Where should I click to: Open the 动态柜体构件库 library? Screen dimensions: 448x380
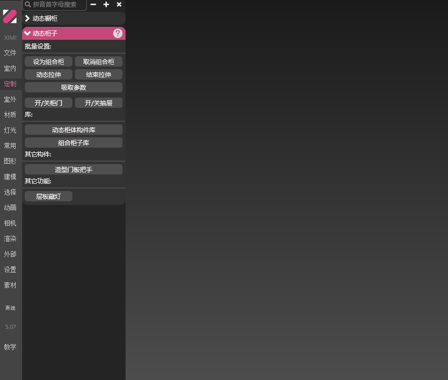pos(74,130)
